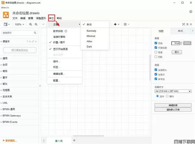This screenshot has height=144, width=195.
Task: Open the 100% zoom level dropdown
Action: [x=19, y=24]
